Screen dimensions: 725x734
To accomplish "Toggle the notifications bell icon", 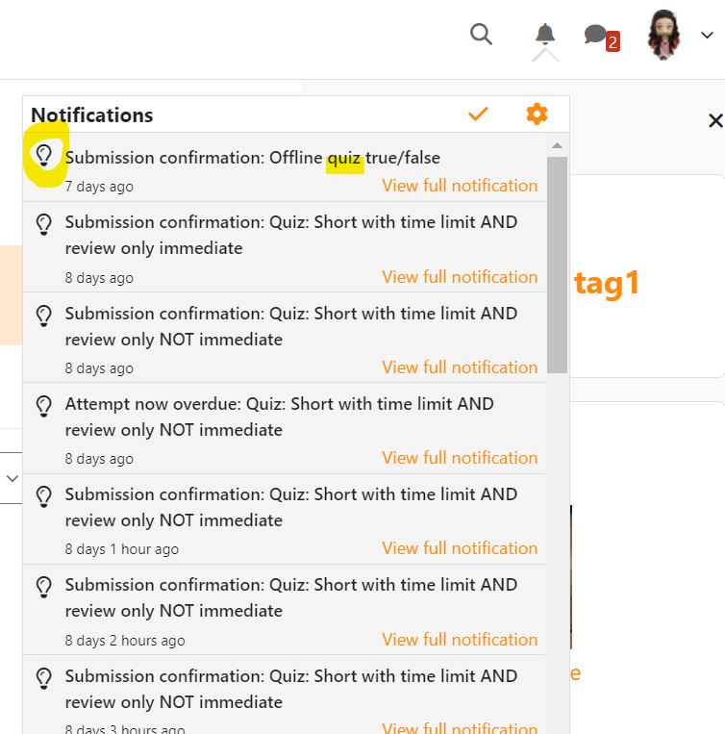I will 545,34.
